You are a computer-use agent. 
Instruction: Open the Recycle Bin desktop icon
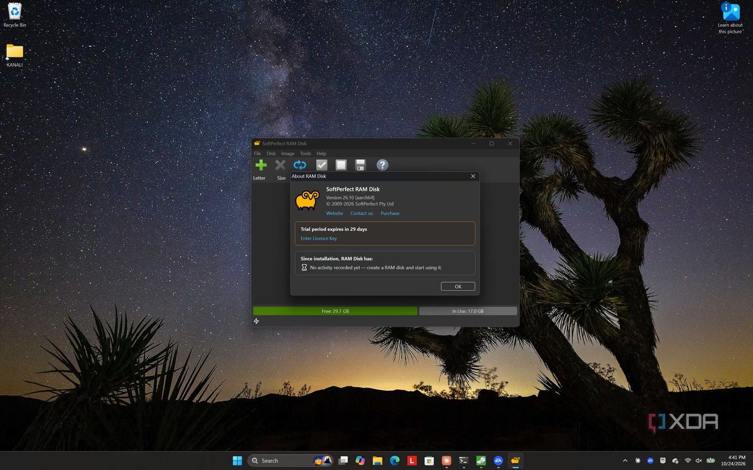[x=15, y=15]
